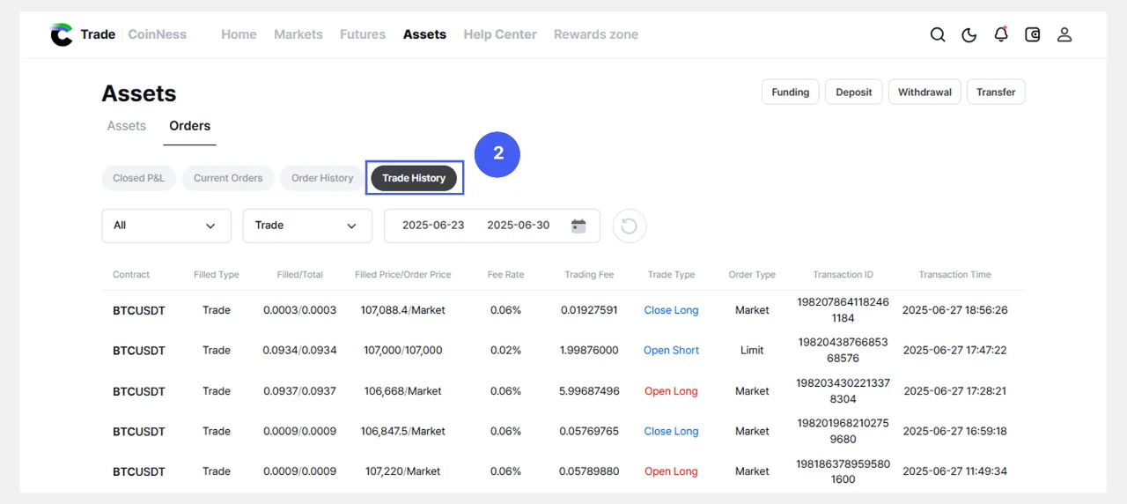Click the Withdrawal button
The width and height of the screenshot is (1127, 504).
click(x=924, y=92)
